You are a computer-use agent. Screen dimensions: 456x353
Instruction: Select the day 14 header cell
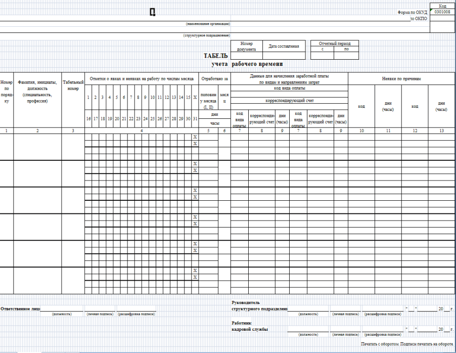click(x=181, y=97)
